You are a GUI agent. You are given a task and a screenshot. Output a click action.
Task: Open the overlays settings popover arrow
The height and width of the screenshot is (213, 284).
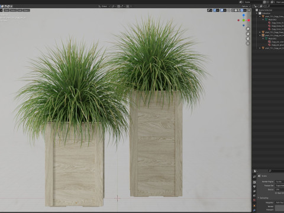coord(225,10)
